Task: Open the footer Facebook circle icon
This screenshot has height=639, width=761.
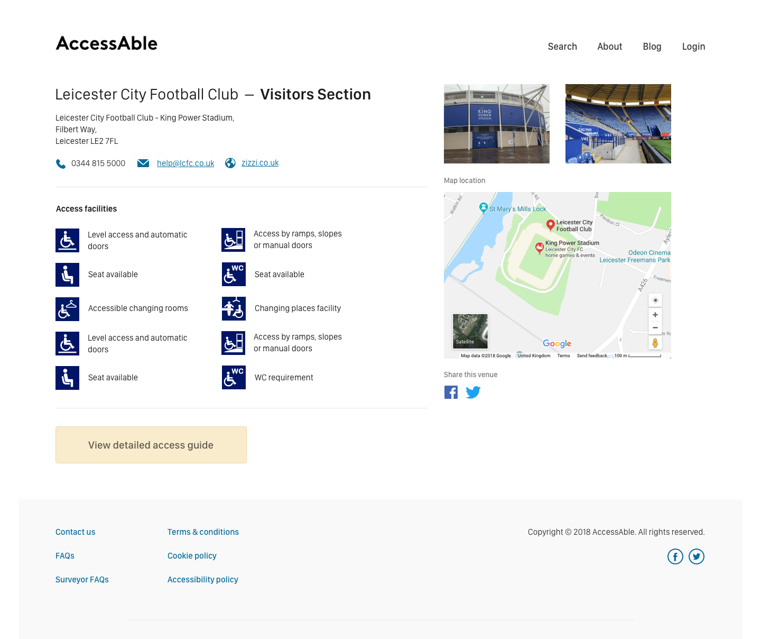Action: pyautogui.click(x=675, y=556)
